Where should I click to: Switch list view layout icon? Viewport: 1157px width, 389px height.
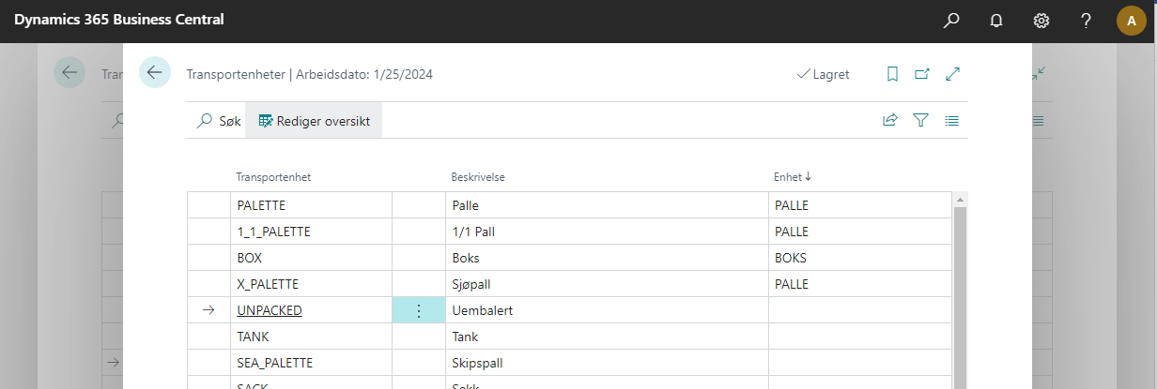click(x=951, y=120)
